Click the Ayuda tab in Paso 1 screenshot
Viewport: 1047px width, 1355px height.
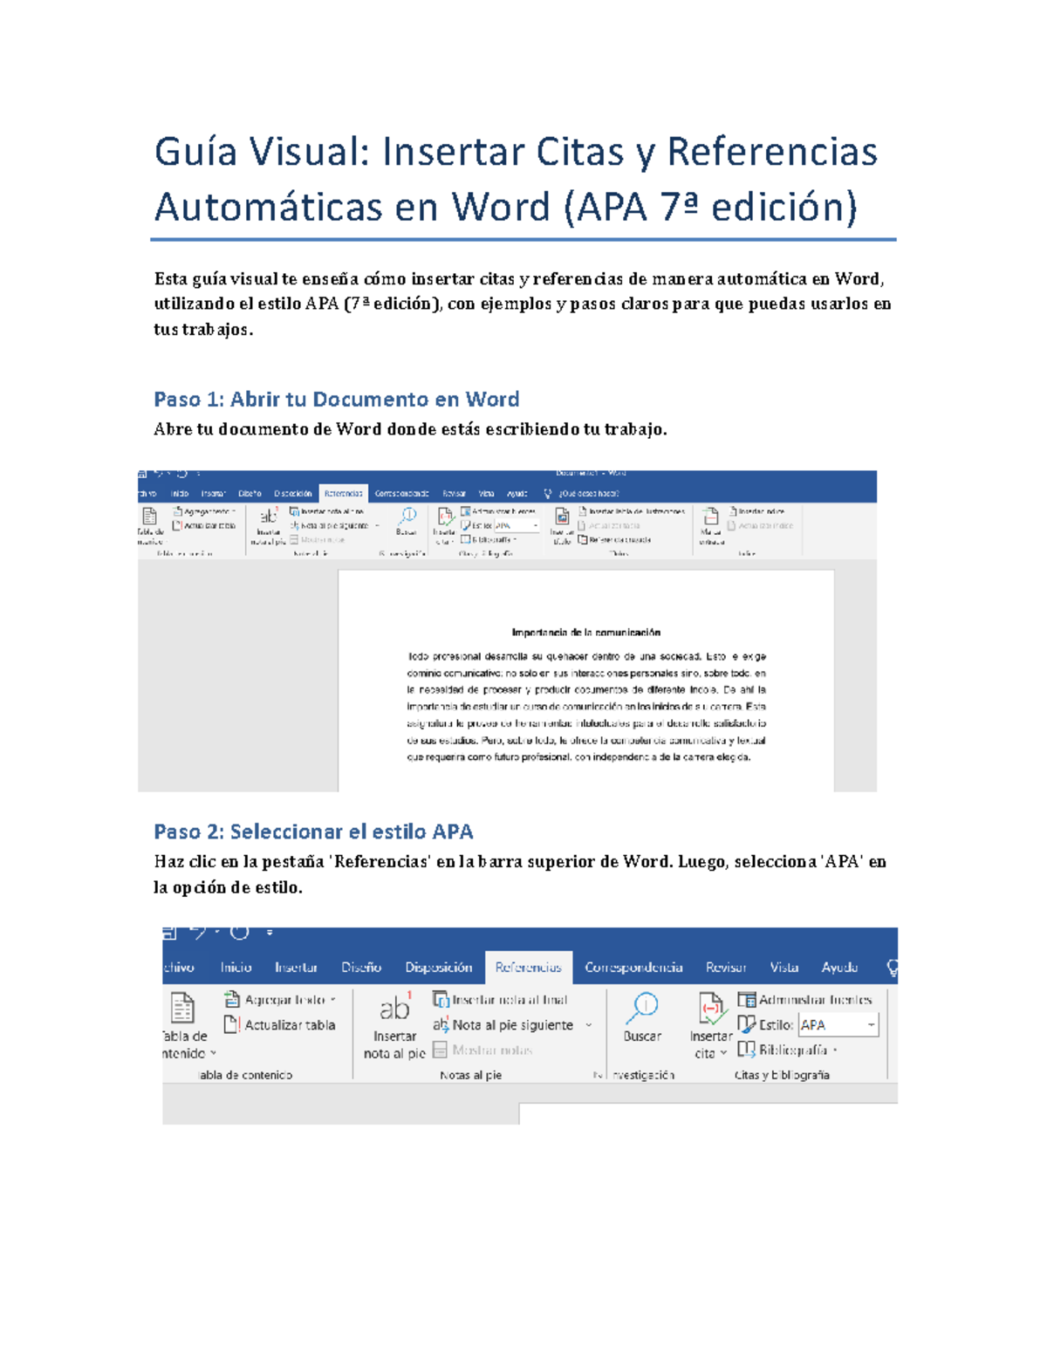(x=517, y=494)
